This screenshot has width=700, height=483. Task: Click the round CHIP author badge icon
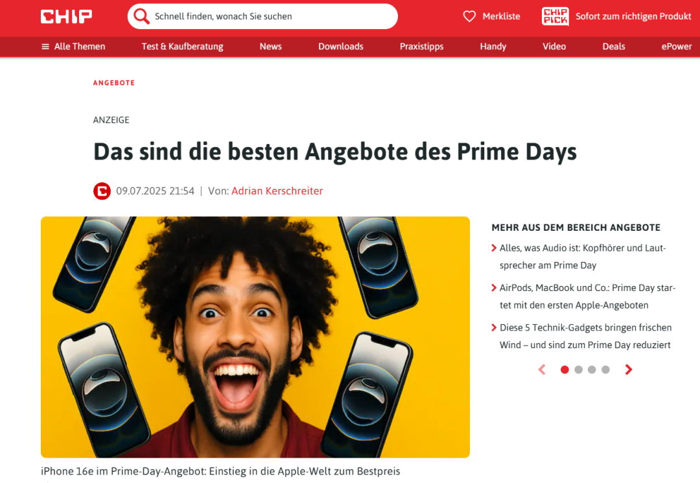pos(102,191)
